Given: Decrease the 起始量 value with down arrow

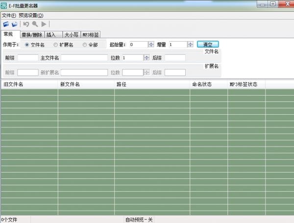Looking at the screenshot, I should tap(151, 46).
